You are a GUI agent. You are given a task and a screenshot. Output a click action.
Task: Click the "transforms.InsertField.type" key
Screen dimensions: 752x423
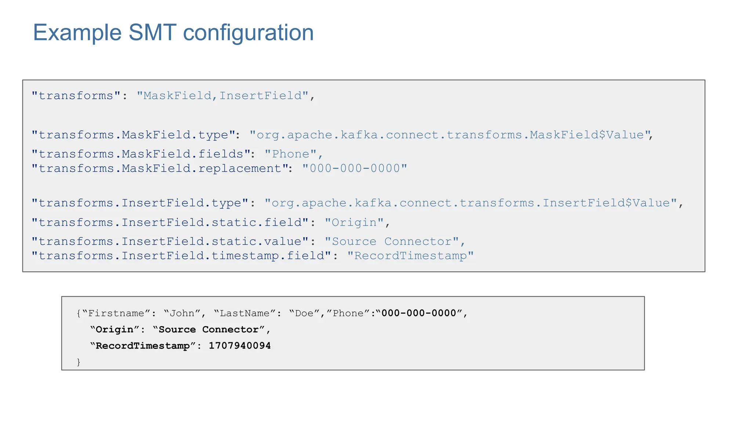pos(141,203)
